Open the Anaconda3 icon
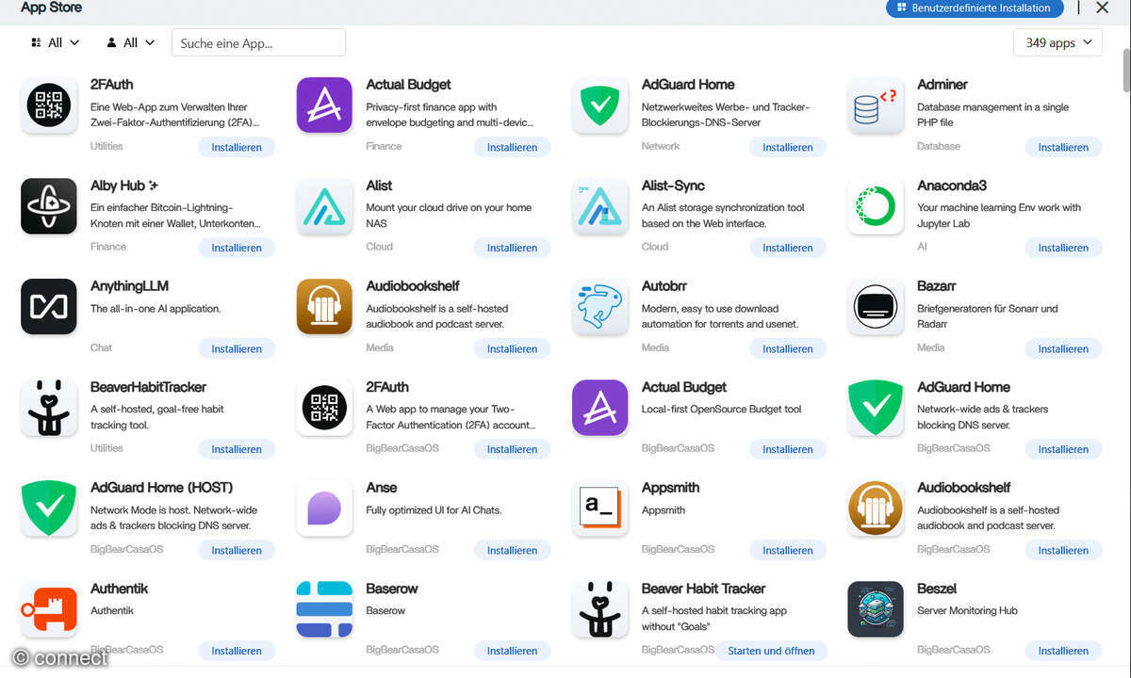Screen dimensions: 1131x678 [875, 205]
